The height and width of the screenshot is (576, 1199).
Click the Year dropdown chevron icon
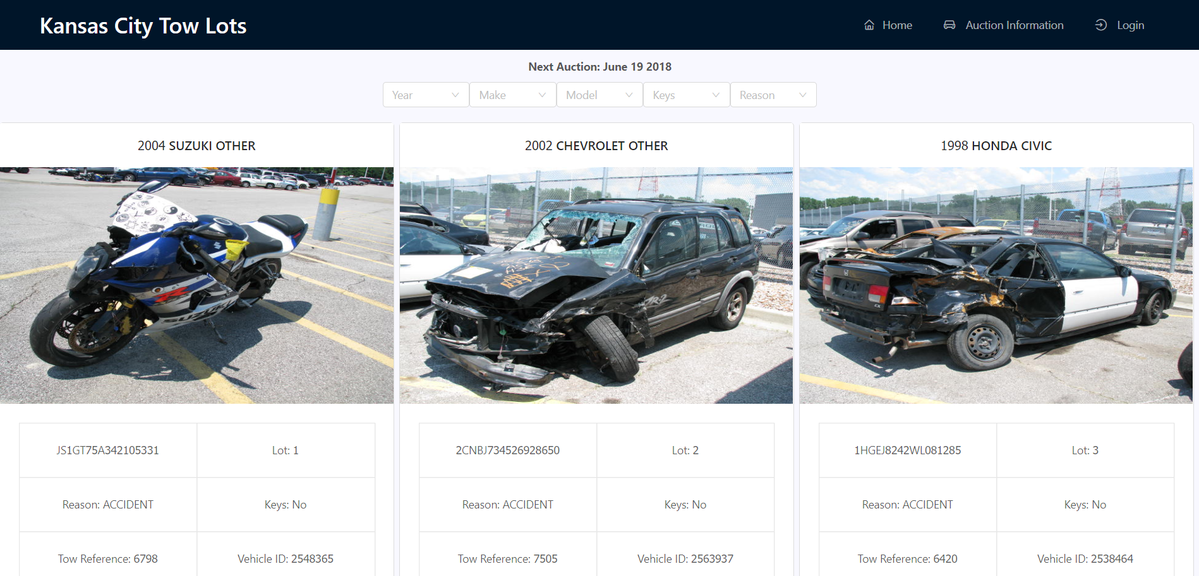click(x=455, y=95)
